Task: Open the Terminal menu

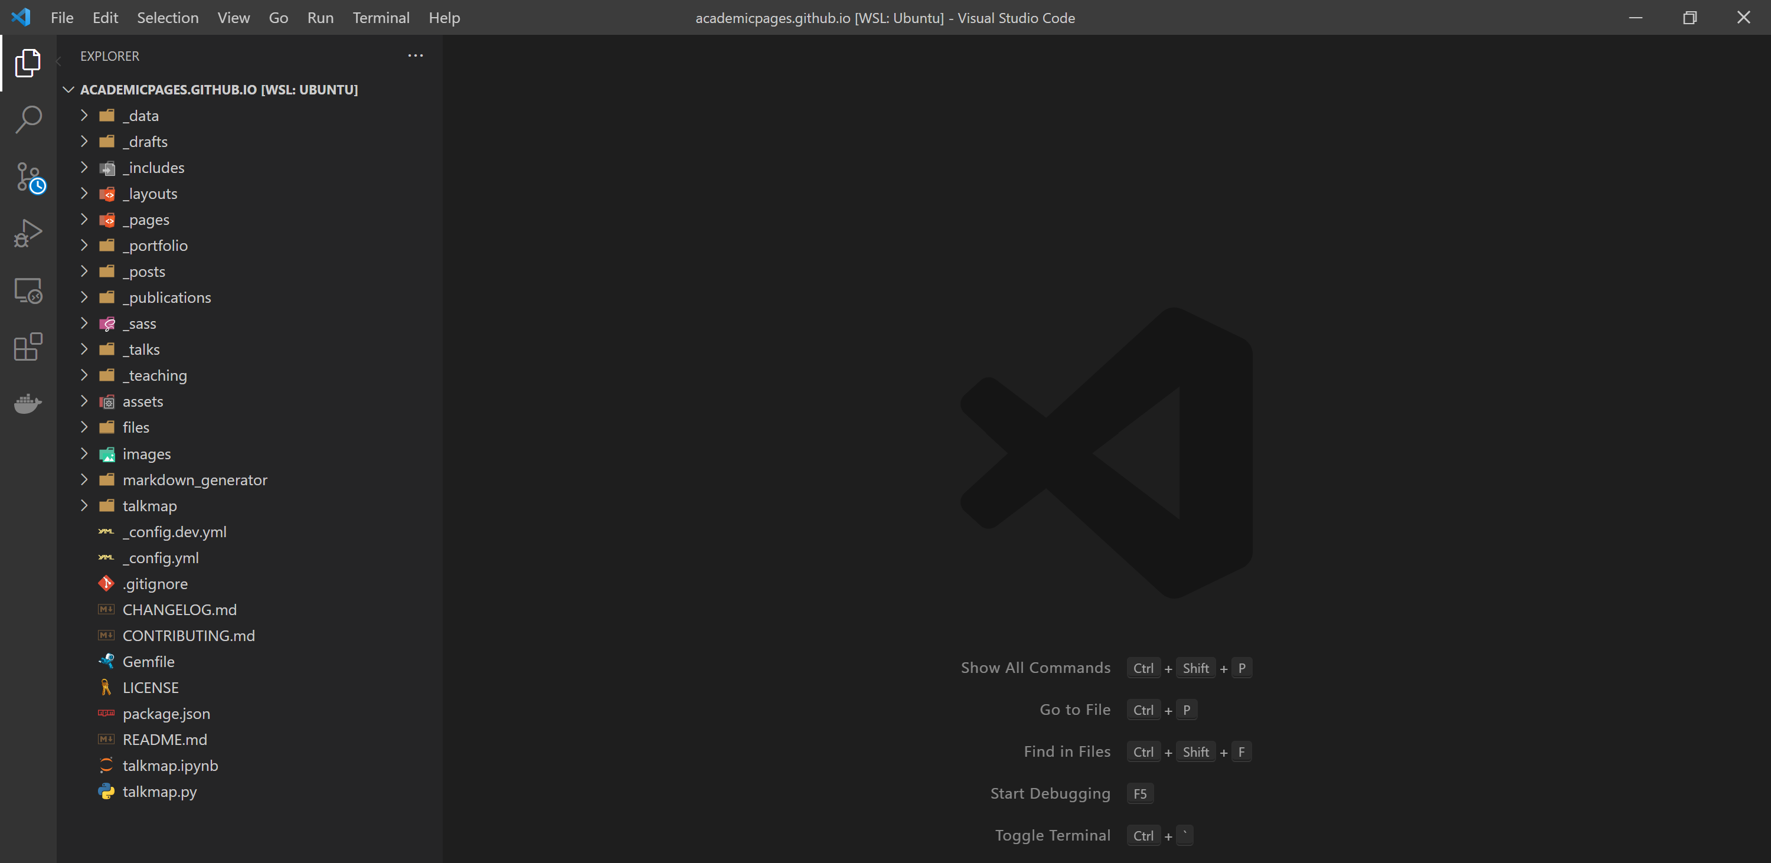Action: point(380,18)
